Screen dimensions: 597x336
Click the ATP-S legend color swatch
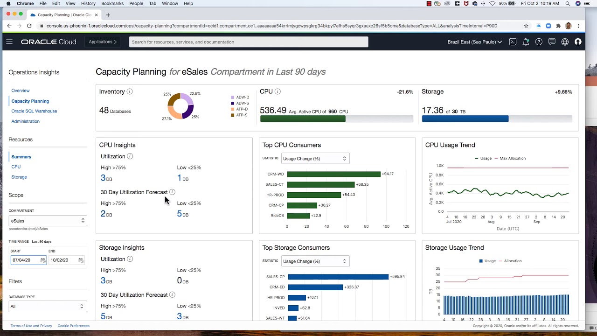click(x=233, y=115)
